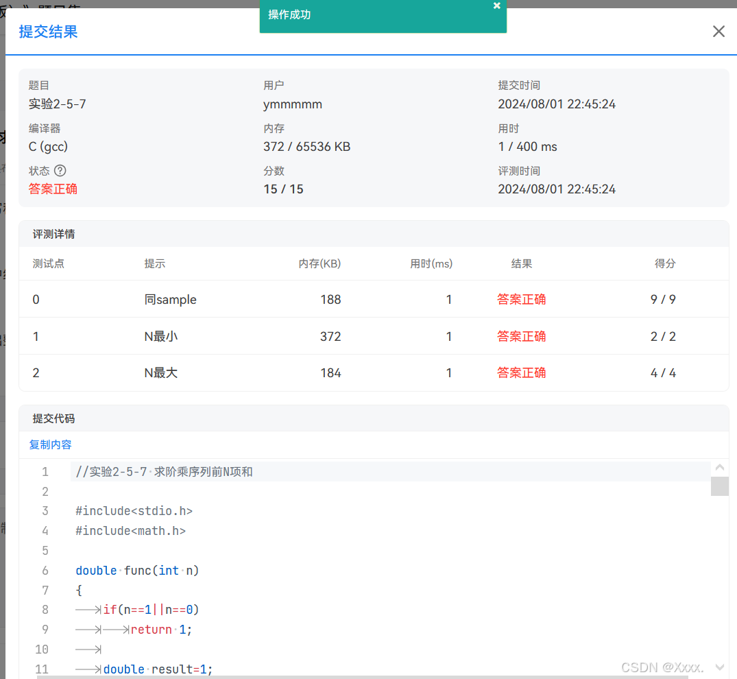This screenshot has width=737, height=679.
Task: Select the N最小 test point hint
Action: [160, 336]
